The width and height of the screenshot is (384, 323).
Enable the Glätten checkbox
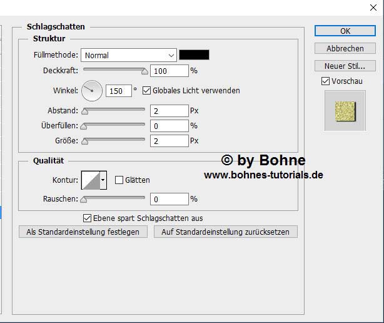click(119, 180)
